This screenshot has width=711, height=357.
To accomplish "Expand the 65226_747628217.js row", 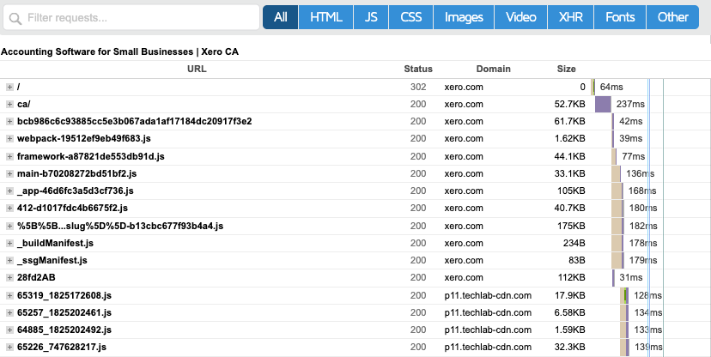I will point(9,347).
